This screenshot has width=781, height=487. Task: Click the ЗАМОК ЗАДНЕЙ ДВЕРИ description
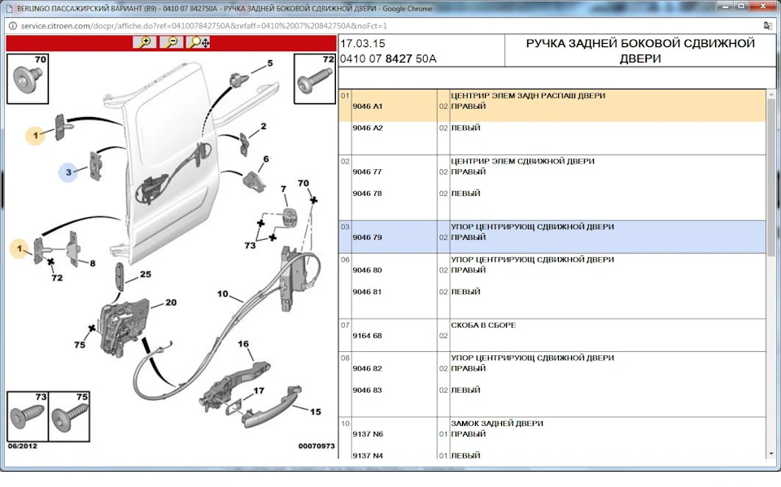[x=496, y=424]
